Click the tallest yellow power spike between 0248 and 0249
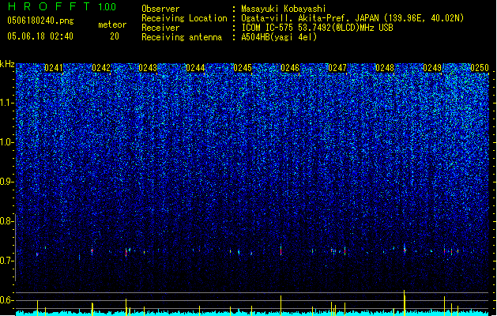Image resolution: width=497 pixels, height=316 pixels. click(x=404, y=303)
